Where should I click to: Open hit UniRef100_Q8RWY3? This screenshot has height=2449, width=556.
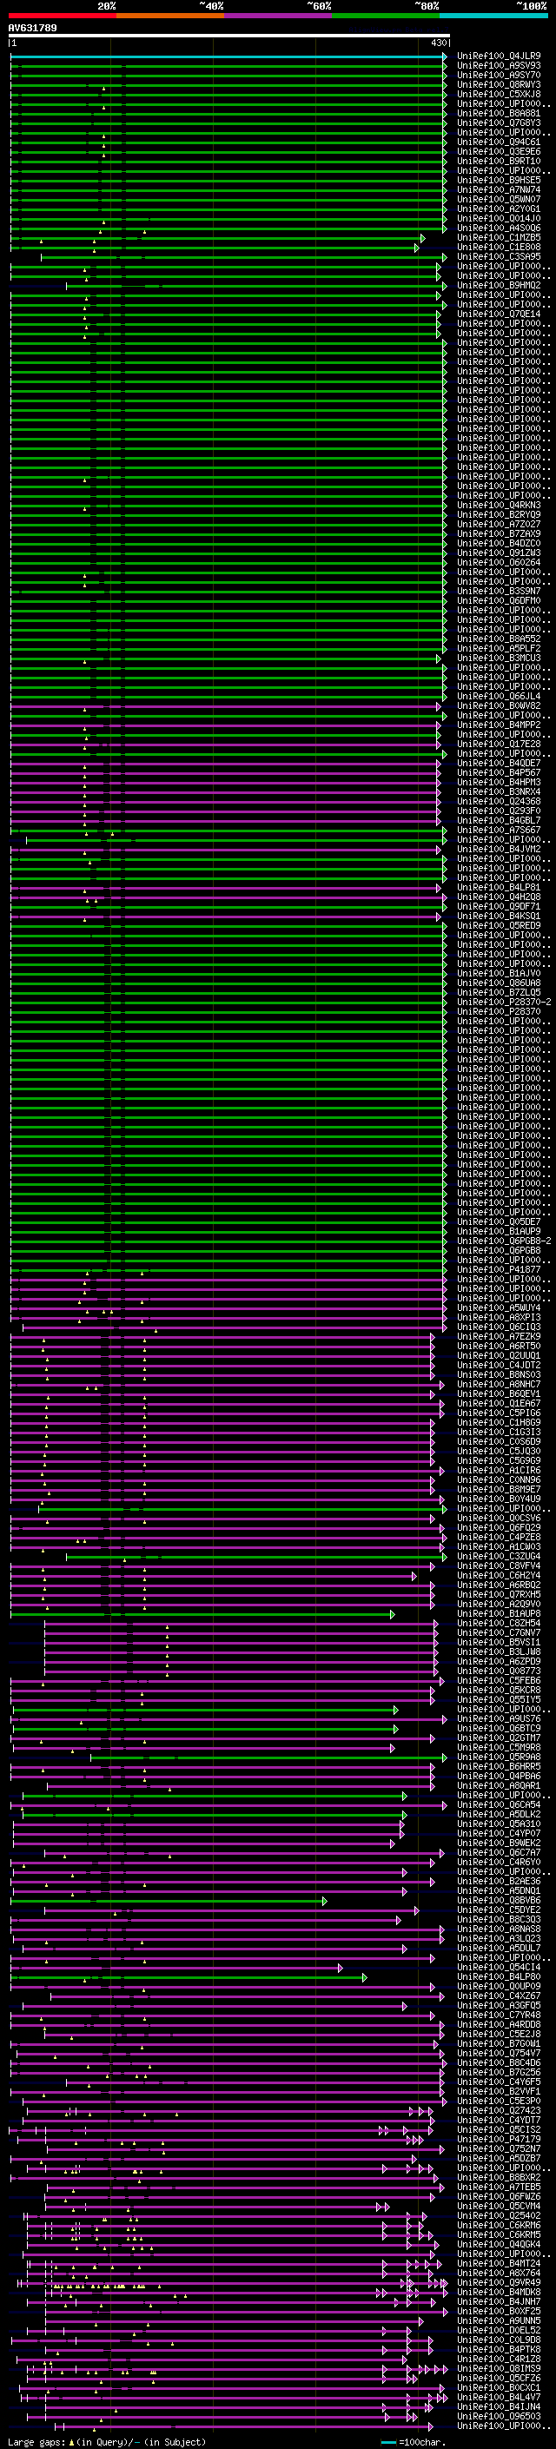pos(499,84)
